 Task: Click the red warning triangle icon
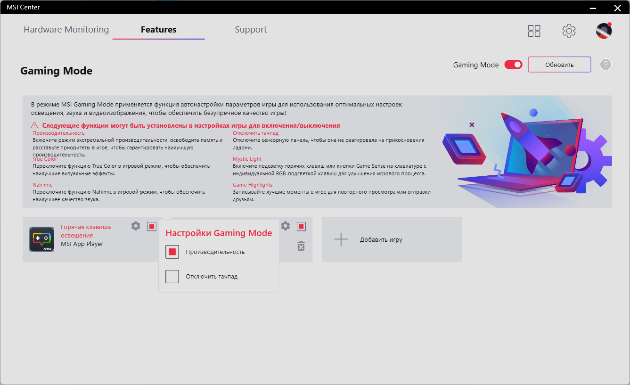click(34, 126)
